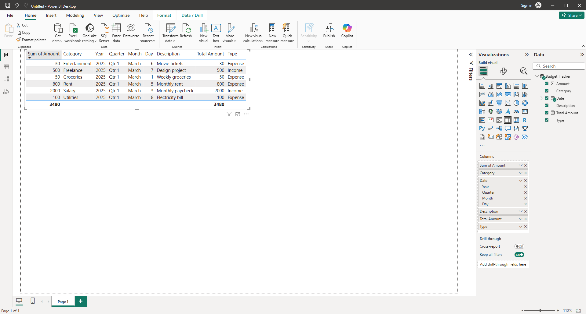Switch to the Insert tab
This screenshot has width=586, height=314.
point(51,15)
